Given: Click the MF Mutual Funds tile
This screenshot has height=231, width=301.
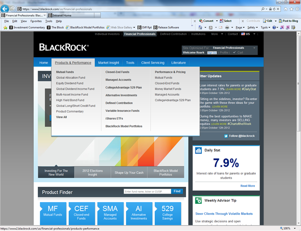Looking at the screenshot, I should point(53,213).
